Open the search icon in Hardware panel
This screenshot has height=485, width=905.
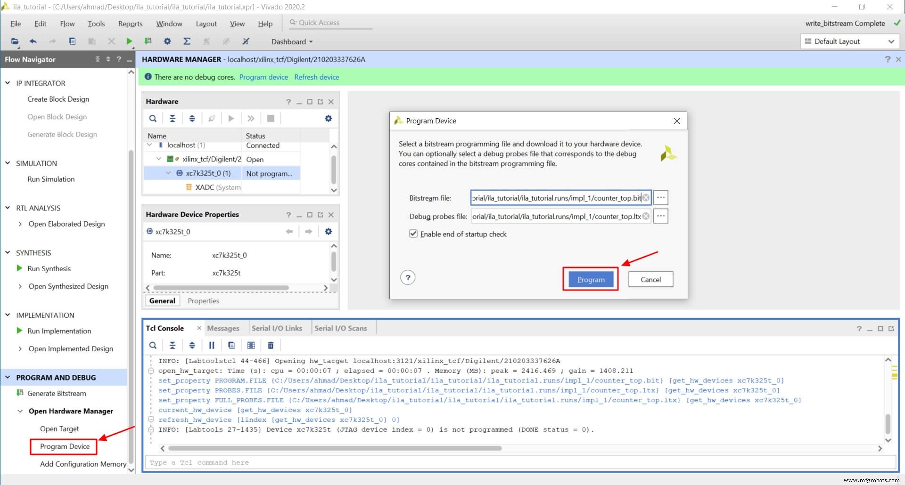click(x=153, y=118)
